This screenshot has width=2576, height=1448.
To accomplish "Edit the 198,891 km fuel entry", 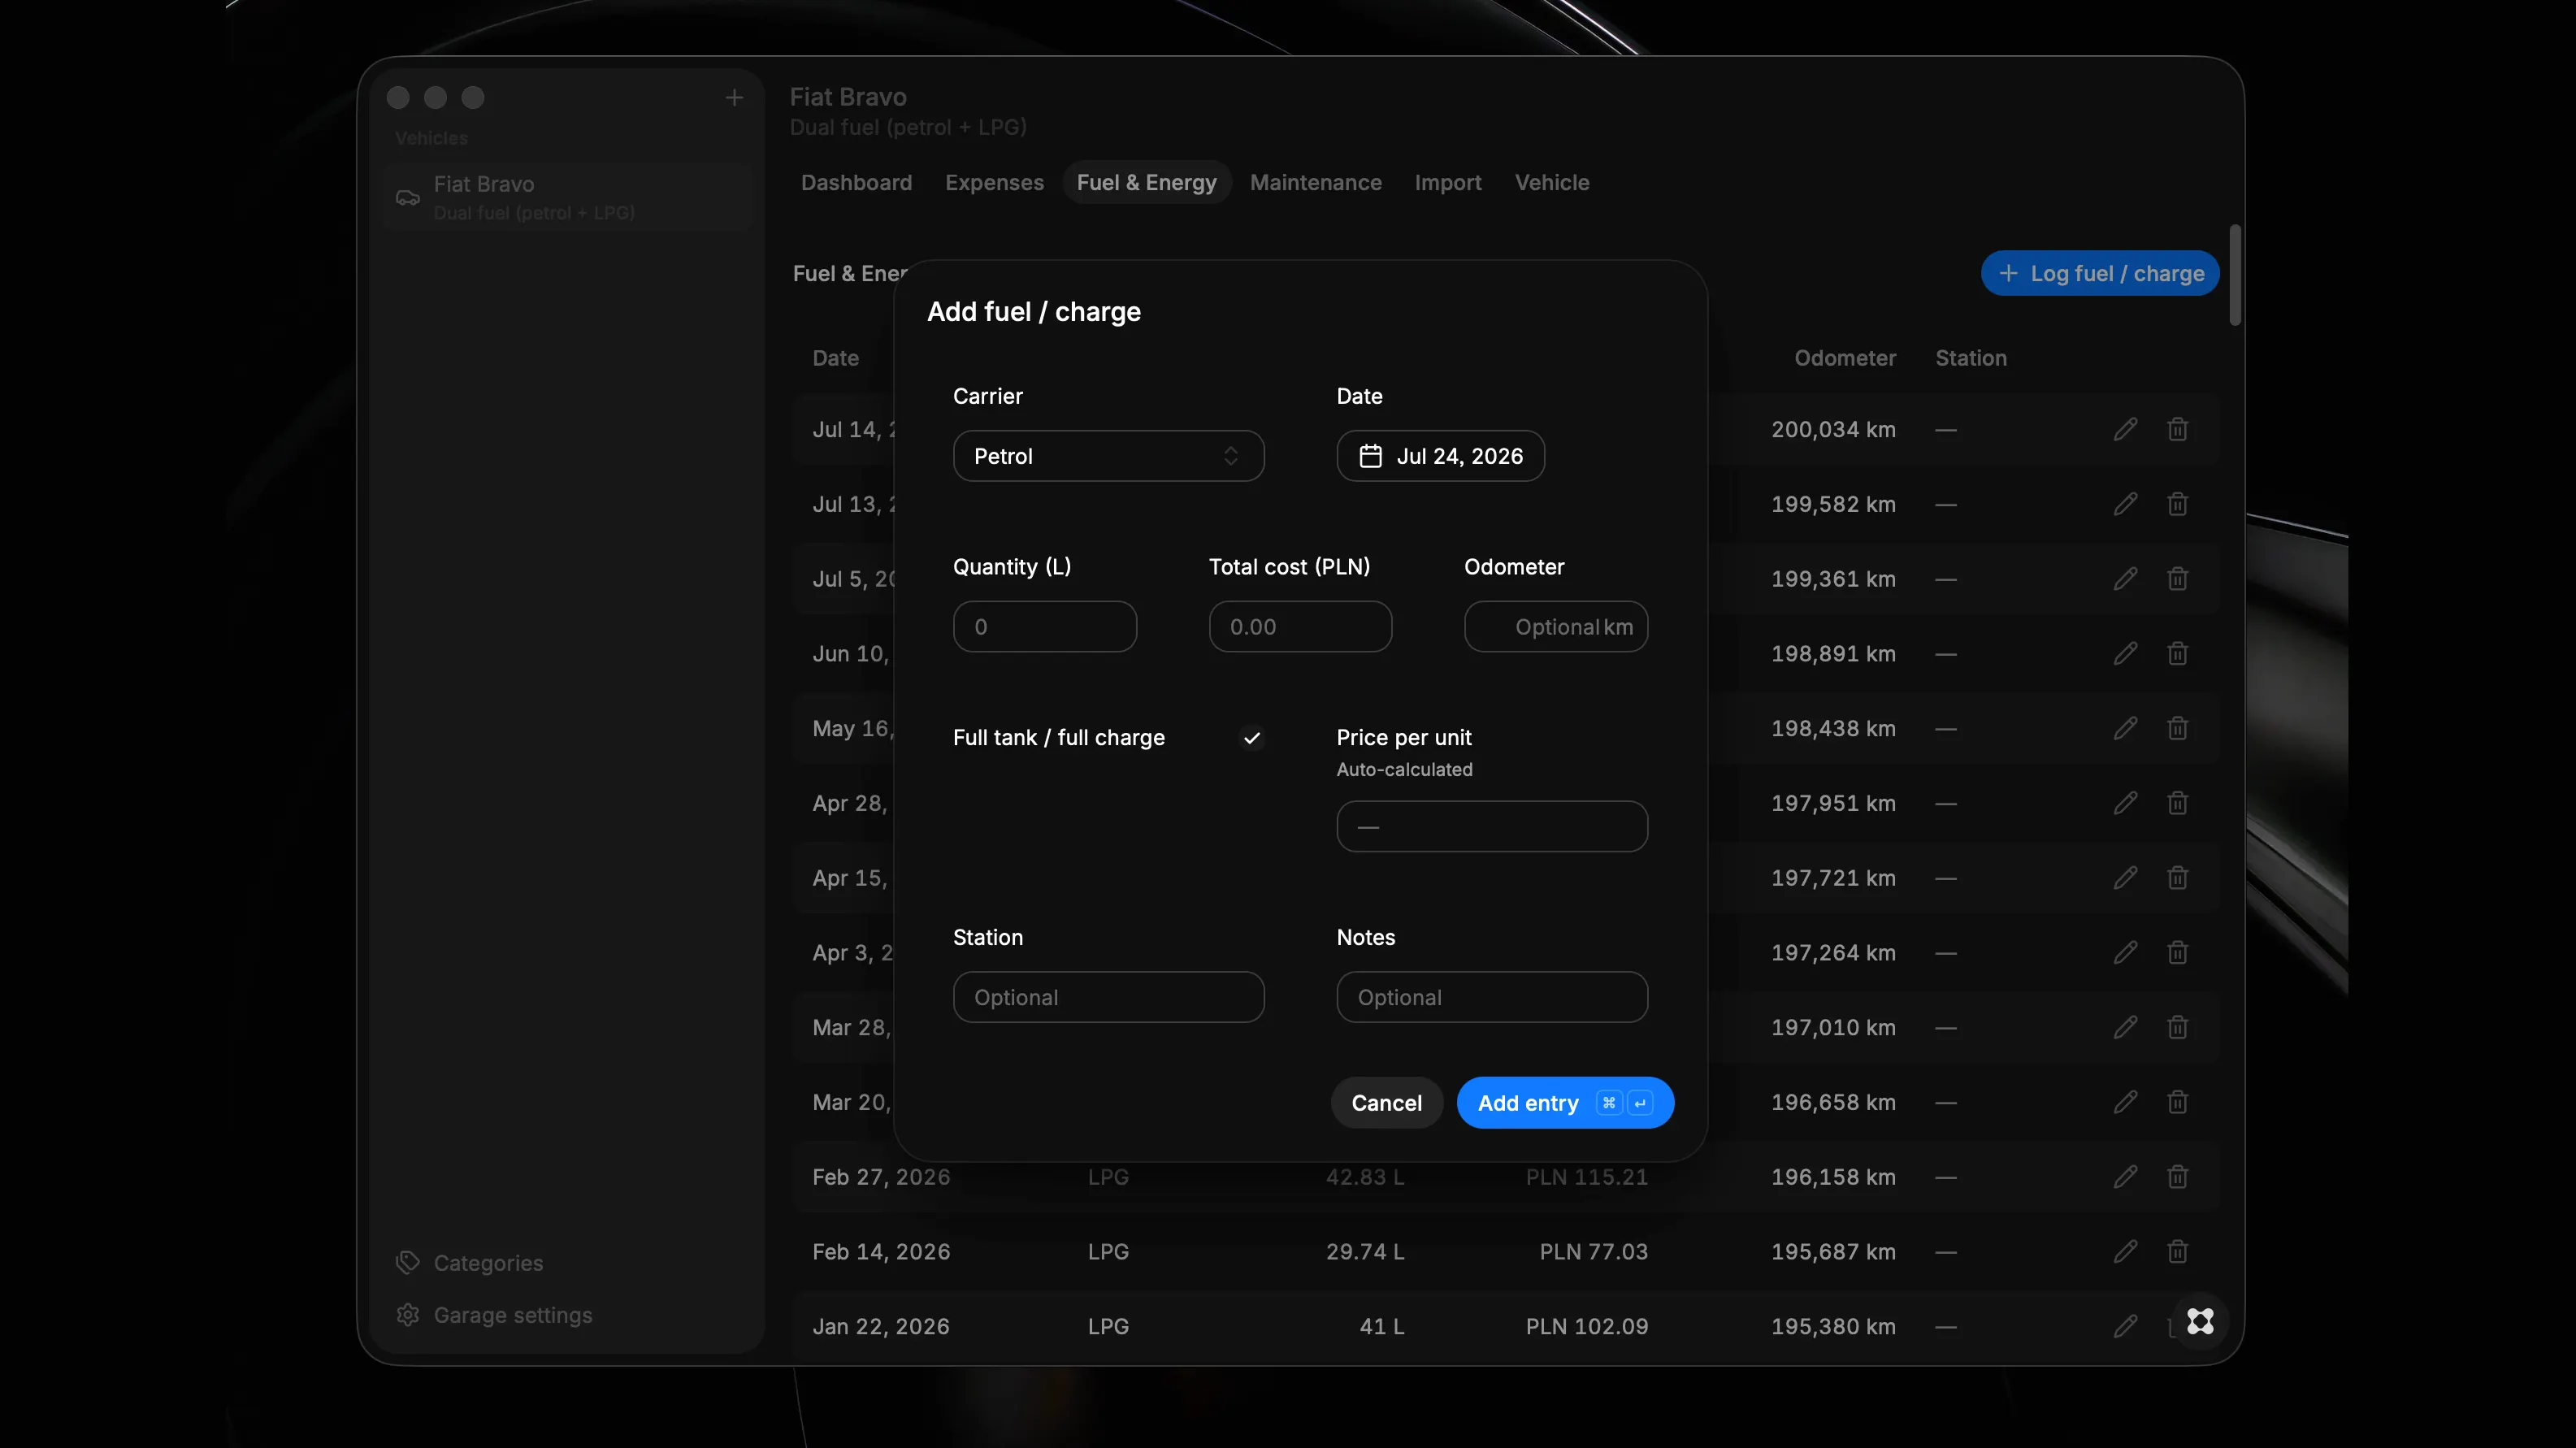I will 2125,654.
